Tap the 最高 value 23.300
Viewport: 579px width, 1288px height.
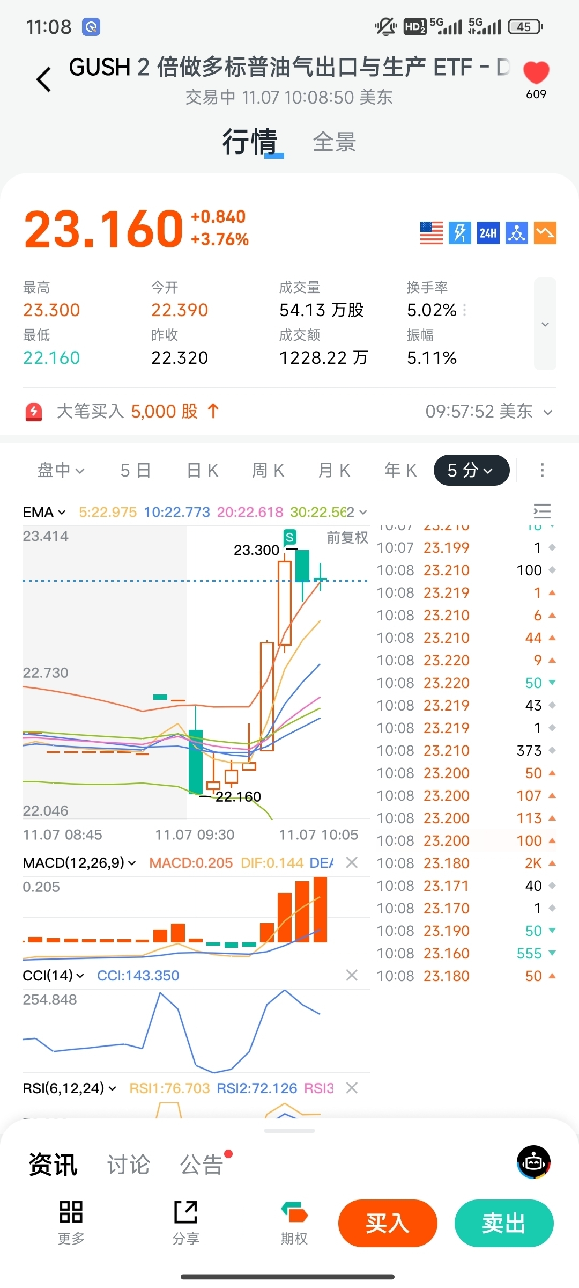point(51,310)
